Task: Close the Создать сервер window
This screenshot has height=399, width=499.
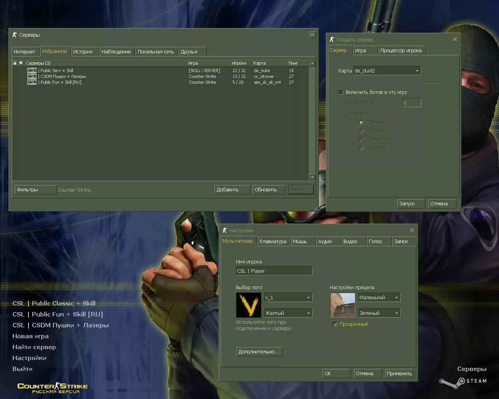Action: pyautogui.click(x=455, y=39)
